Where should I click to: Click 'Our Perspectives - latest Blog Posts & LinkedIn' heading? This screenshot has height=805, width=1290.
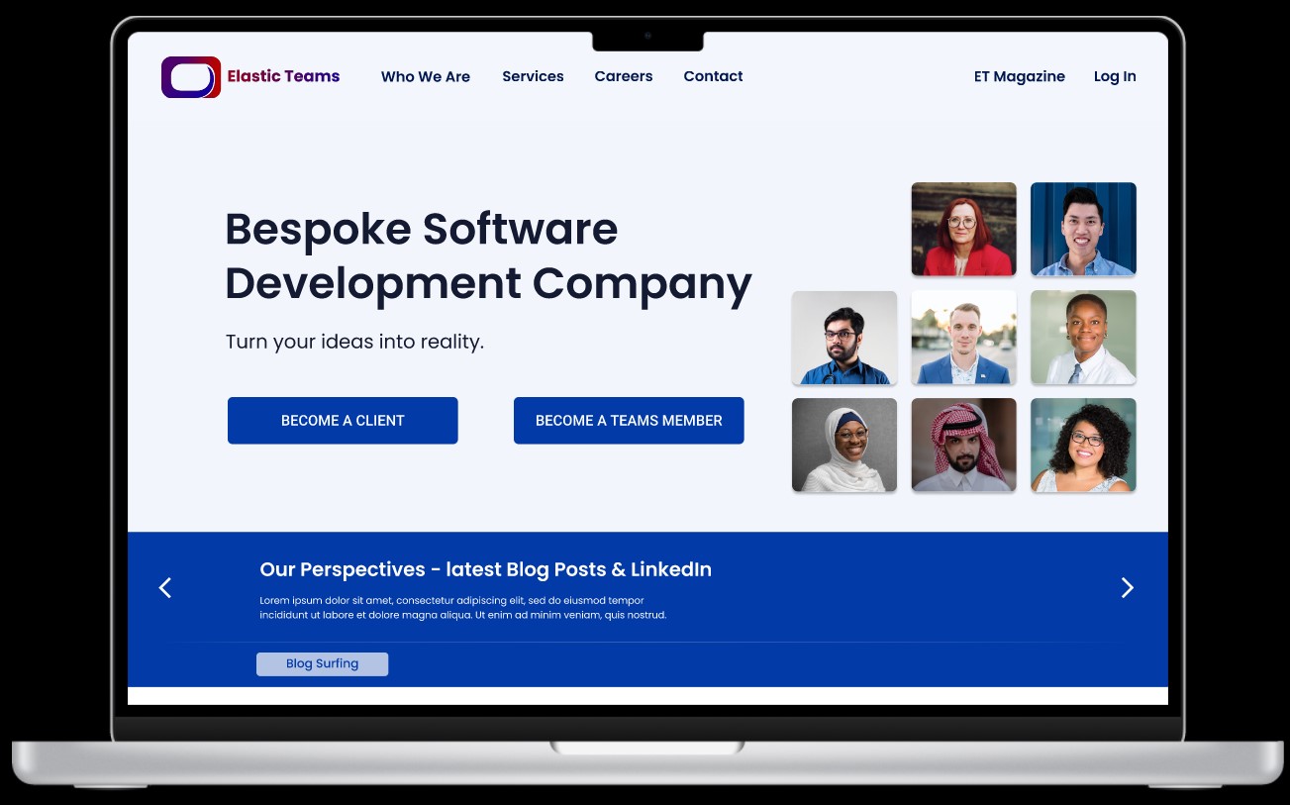(485, 569)
